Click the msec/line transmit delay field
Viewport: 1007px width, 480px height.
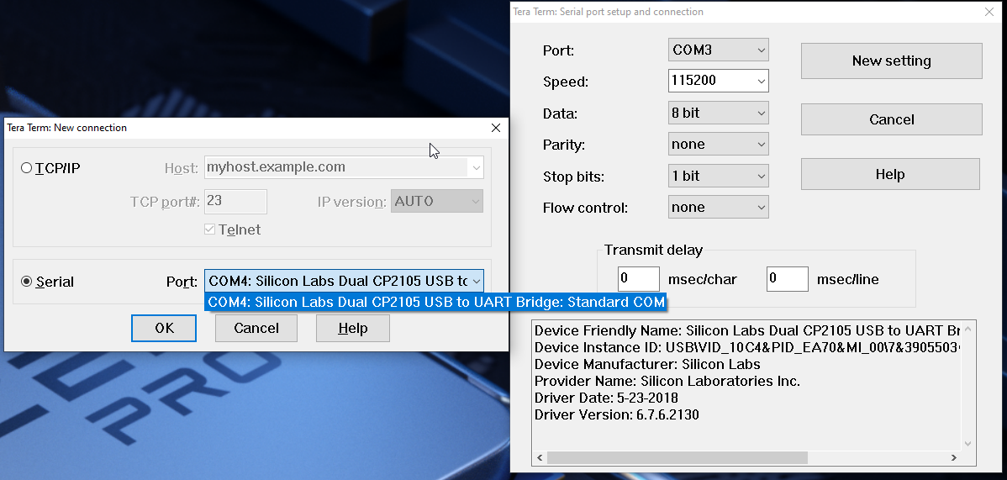[787, 279]
